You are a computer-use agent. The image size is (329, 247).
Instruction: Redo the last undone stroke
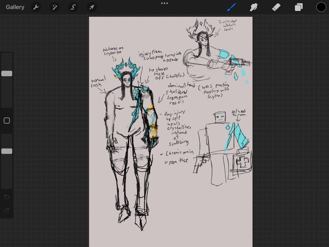coord(7,210)
